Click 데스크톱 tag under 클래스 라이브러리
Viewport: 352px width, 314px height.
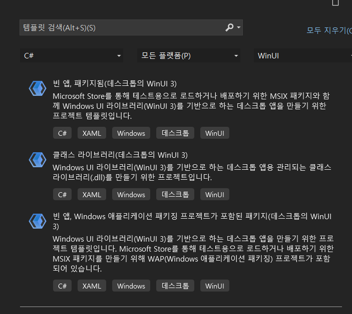(175, 195)
